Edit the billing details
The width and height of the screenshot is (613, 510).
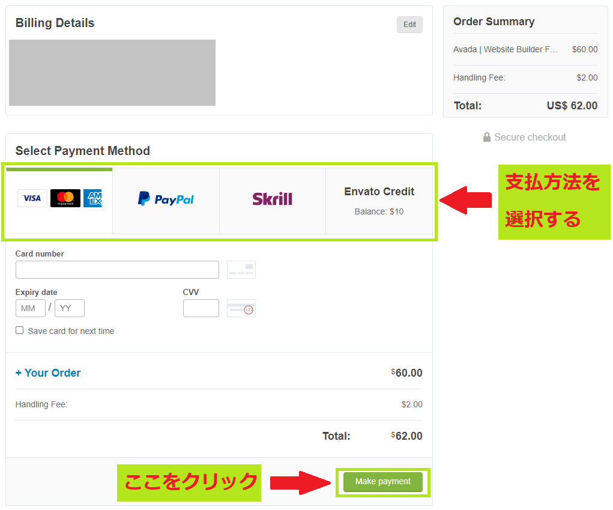pyautogui.click(x=409, y=25)
